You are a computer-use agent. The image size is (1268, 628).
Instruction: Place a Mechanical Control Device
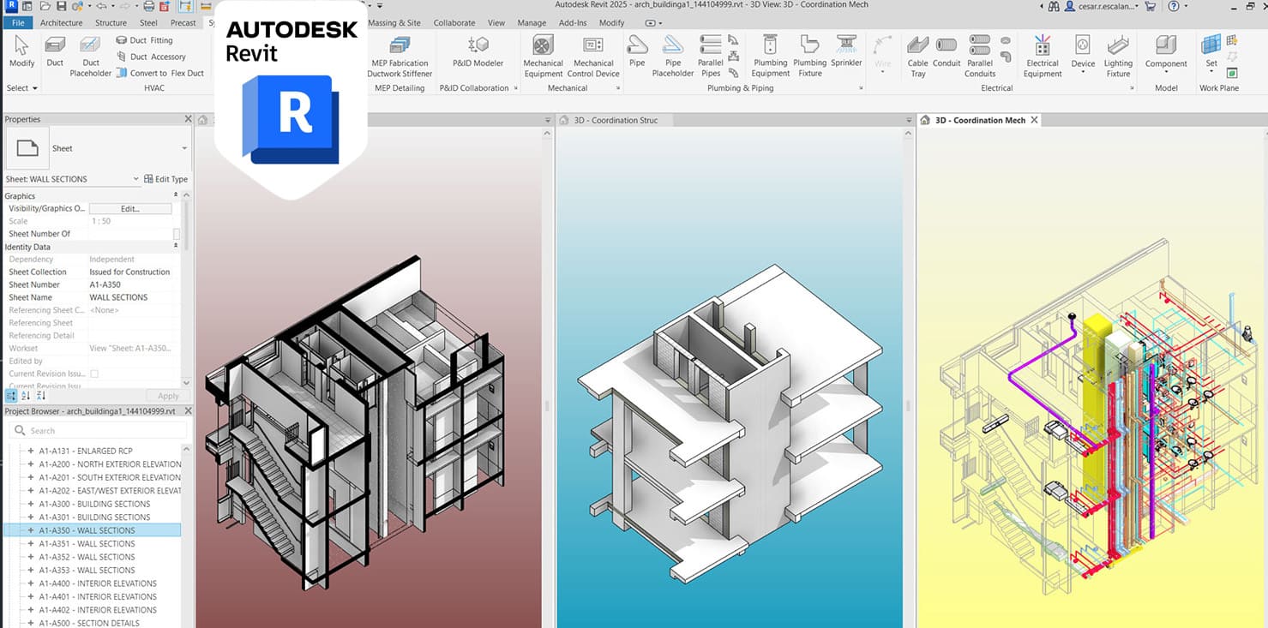click(593, 57)
